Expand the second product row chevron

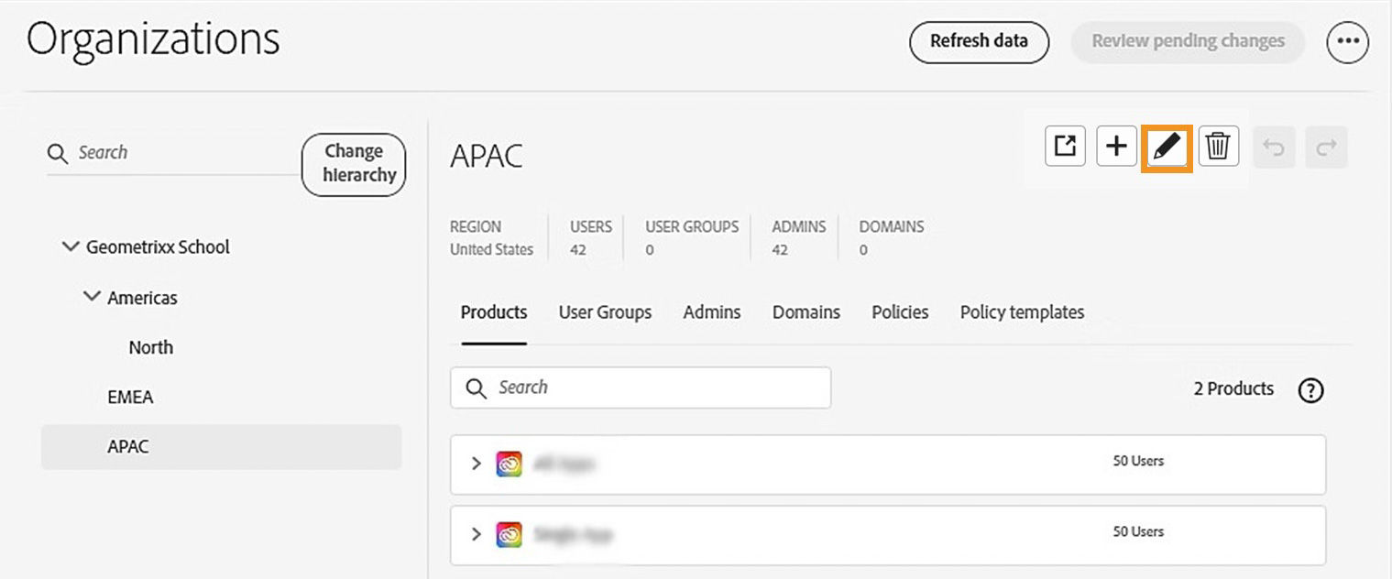point(476,533)
